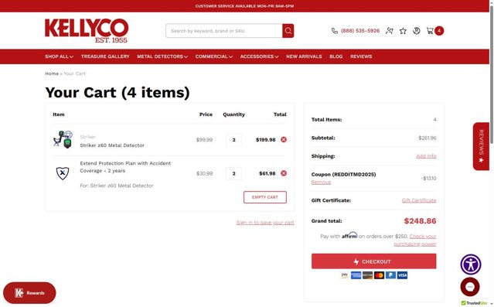This screenshot has width=494, height=307.
Task: Click the Affirm logo
Action: pos(349,235)
